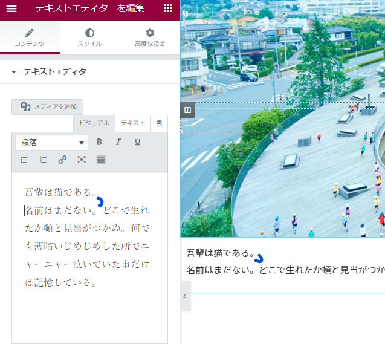385x344 pixels.
Task: Toggle italic formatting
Action: coord(118,142)
